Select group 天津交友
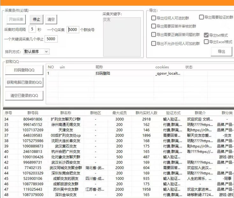Screen dimensions: 234x198 click(x=66, y=130)
